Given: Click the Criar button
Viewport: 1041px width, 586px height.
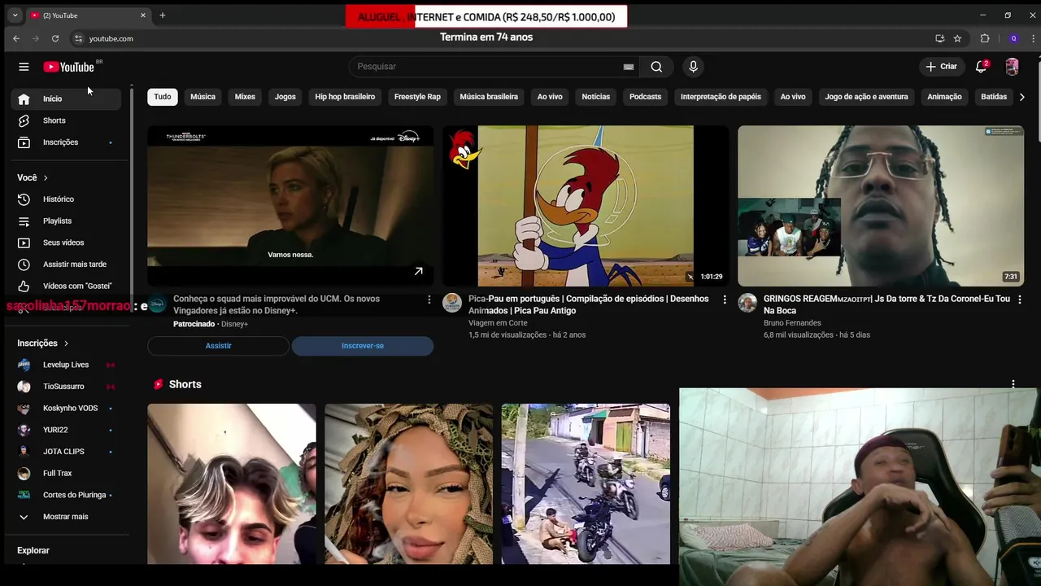Looking at the screenshot, I should click(942, 67).
